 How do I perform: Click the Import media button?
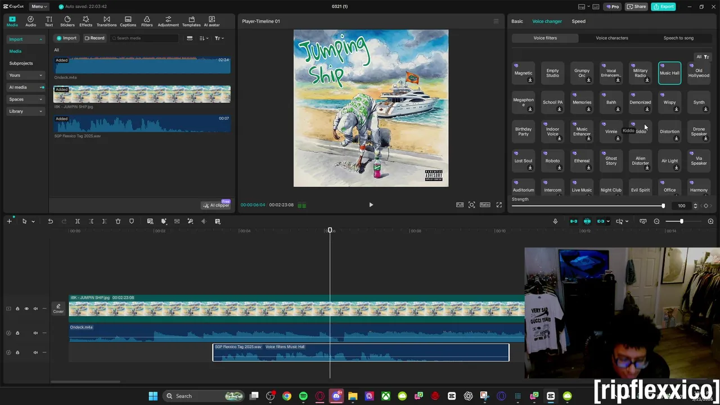pyautogui.click(x=66, y=38)
